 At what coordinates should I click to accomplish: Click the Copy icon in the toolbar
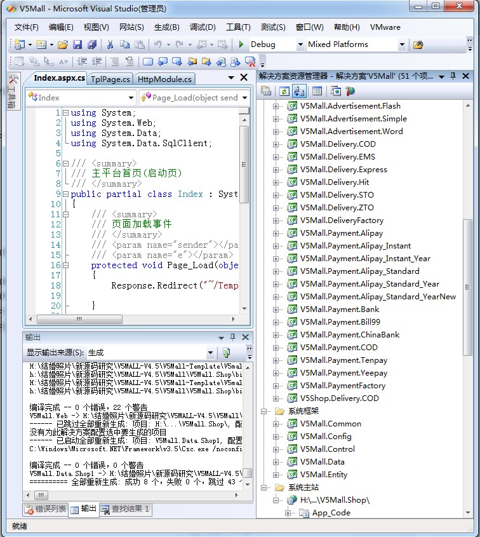tap(125, 44)
